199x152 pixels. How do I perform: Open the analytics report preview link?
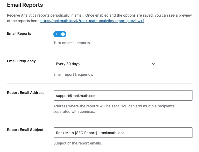click(92, 21)
